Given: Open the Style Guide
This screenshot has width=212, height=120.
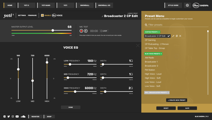Looking at the screenshot, I should 173,5.
